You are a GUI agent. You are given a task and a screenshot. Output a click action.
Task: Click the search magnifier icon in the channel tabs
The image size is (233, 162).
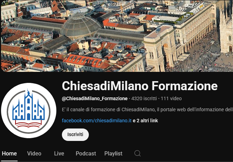click(138, 153)
